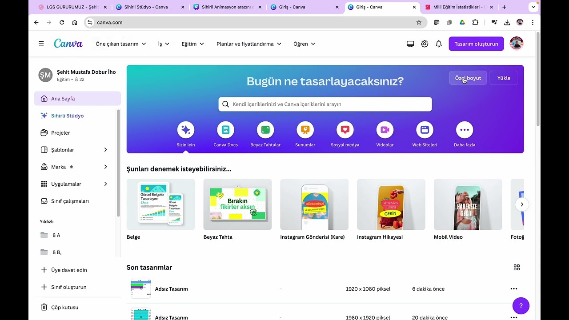Click the Özel boyut button
This screenshot has height=320, width=569.
(468, 78)
